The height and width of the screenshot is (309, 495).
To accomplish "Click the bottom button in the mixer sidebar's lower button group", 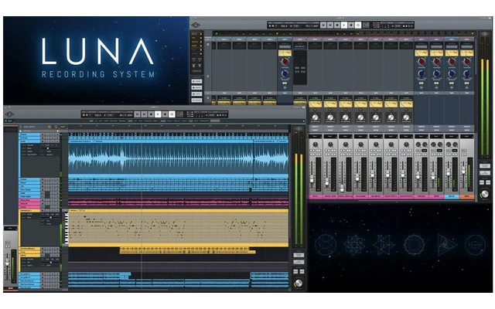I will coord(196,100).
